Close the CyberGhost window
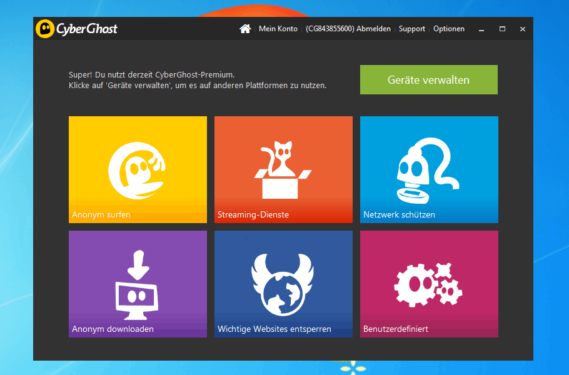Image resolution: width=569 pixels, height=375 pixels. [x=523, y=29]
